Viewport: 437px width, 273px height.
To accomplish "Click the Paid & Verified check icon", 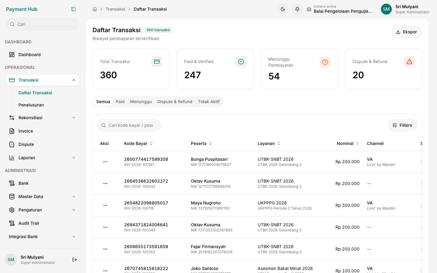I will pyautogui.click(x=241, y=62).
